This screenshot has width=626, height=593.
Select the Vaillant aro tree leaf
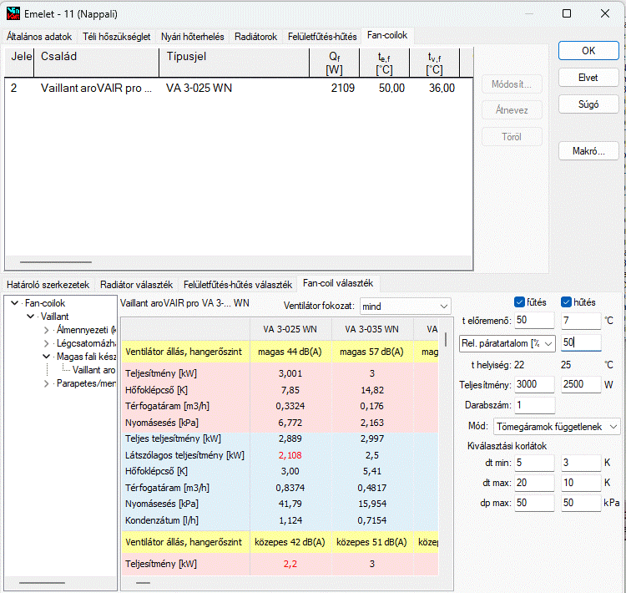pos(93,370)
